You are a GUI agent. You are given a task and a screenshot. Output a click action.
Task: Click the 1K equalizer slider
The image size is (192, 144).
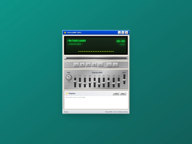click(x=95, y=82)
